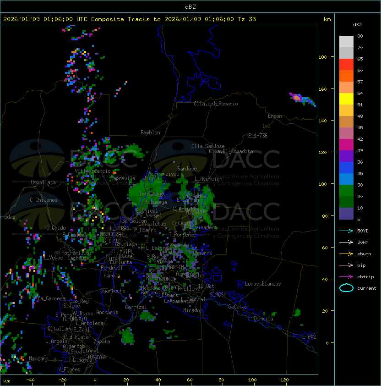Pick the slate swatch between 10 and 5
This screenshot has height=386, width=381.
(x=346, y=214)
